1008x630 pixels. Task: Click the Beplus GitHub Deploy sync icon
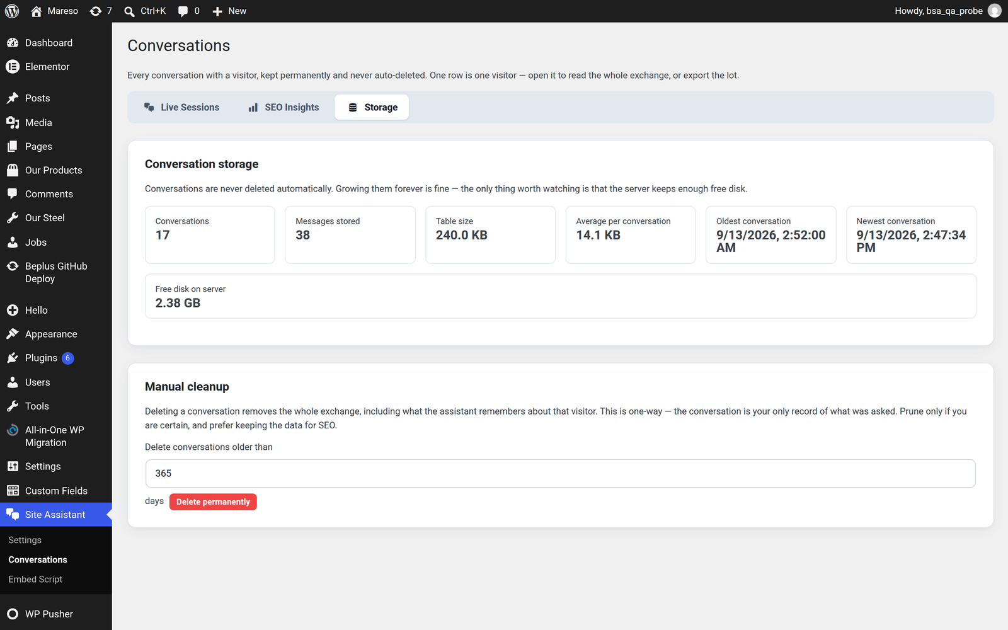coord(13,266)
